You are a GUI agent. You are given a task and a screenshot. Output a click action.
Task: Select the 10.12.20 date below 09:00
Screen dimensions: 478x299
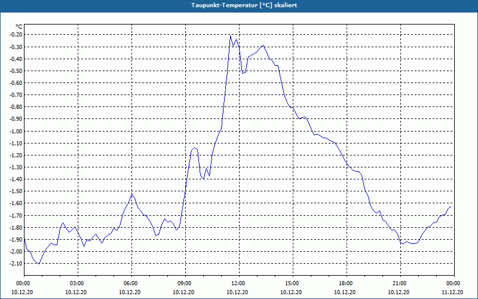(184, 292)
